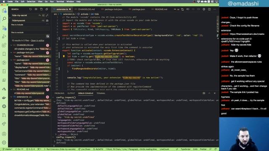The height and width of the screenshot is (151, 269).
Task: Collapse the replace field chevron
Action: [x=10, y=18]
